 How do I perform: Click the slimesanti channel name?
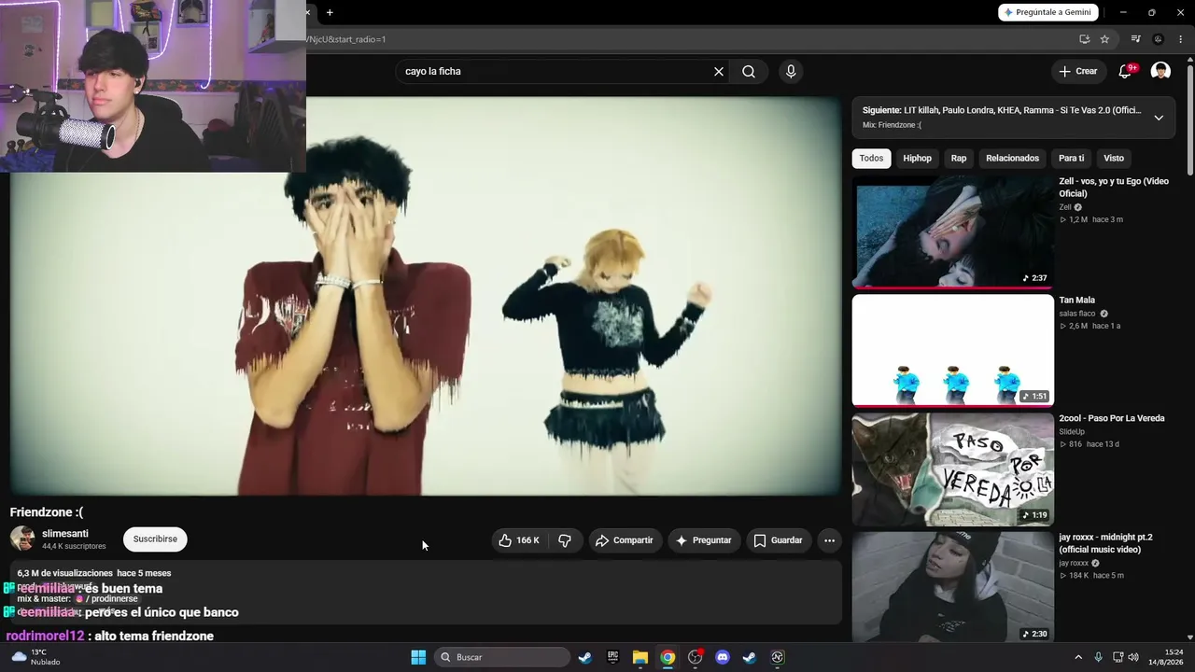[65, 534]
